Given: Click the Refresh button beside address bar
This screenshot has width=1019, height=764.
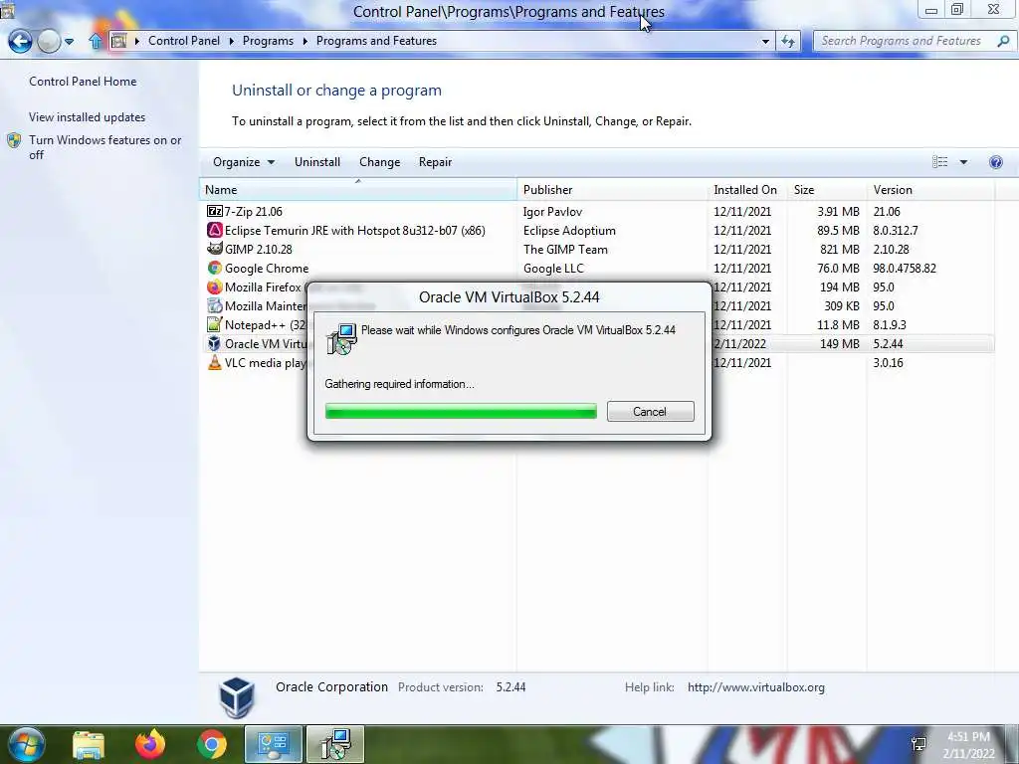Looking at the screenshot, I should coord(788,42).
